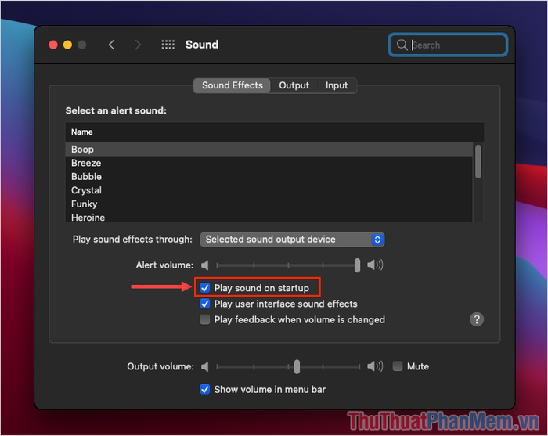Switch to the Input tab

[337, 85]
